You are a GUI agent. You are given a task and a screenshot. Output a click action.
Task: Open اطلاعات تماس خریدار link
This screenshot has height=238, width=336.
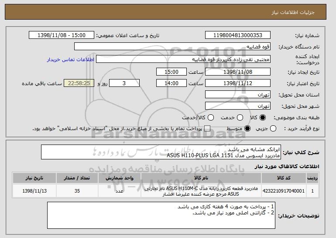click(71, 59)
